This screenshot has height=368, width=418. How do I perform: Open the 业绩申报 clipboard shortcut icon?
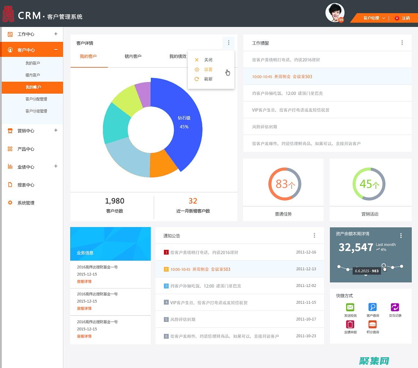pyautogui.click(x=350, y=324)
